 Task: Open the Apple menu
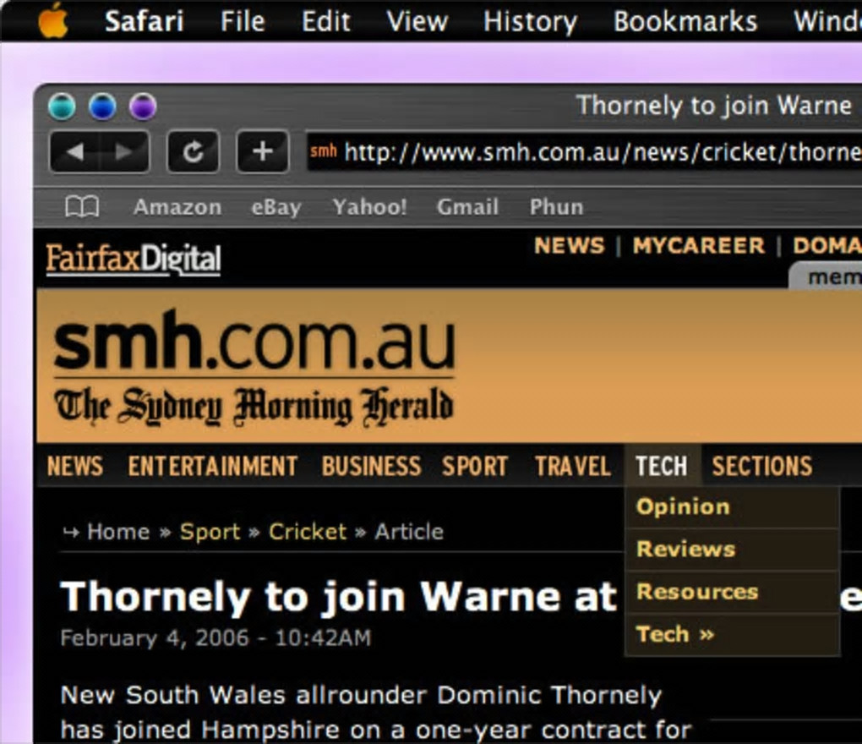coord(53,21)
